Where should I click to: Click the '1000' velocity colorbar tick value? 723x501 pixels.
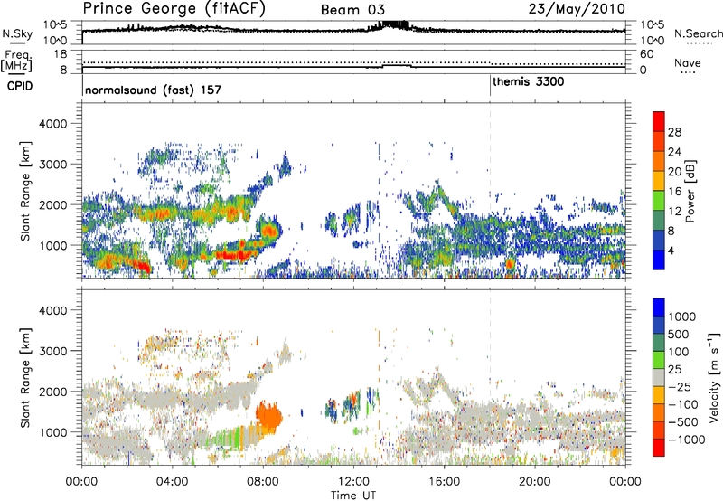click(682, 317)
